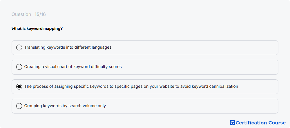
Task: Click the 'The process of assigning specific keywords' sentence
Action: point(131,86)
